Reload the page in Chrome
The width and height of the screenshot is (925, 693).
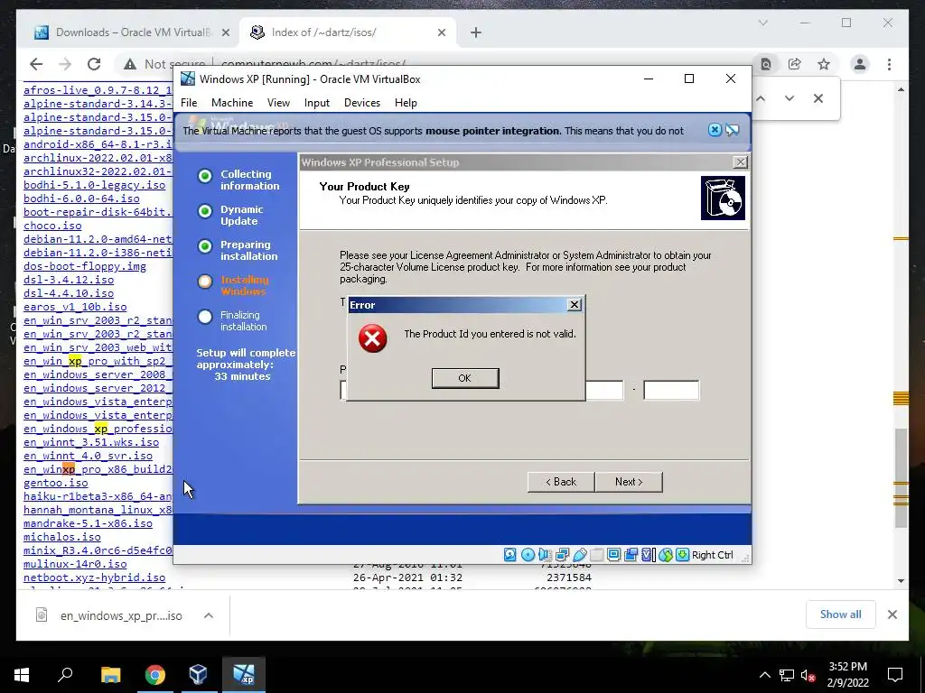click(94, 64)
